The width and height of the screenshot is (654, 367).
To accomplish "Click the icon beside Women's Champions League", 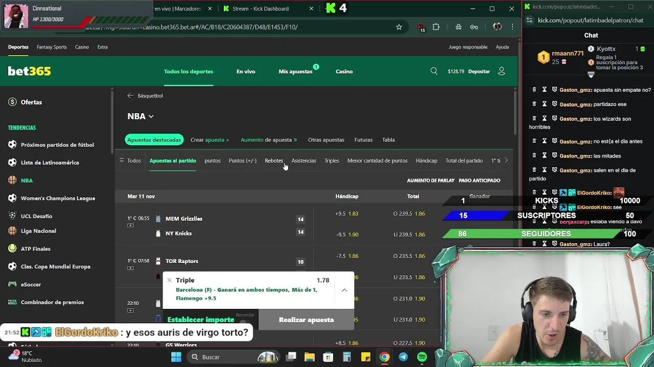I will 12,198.
